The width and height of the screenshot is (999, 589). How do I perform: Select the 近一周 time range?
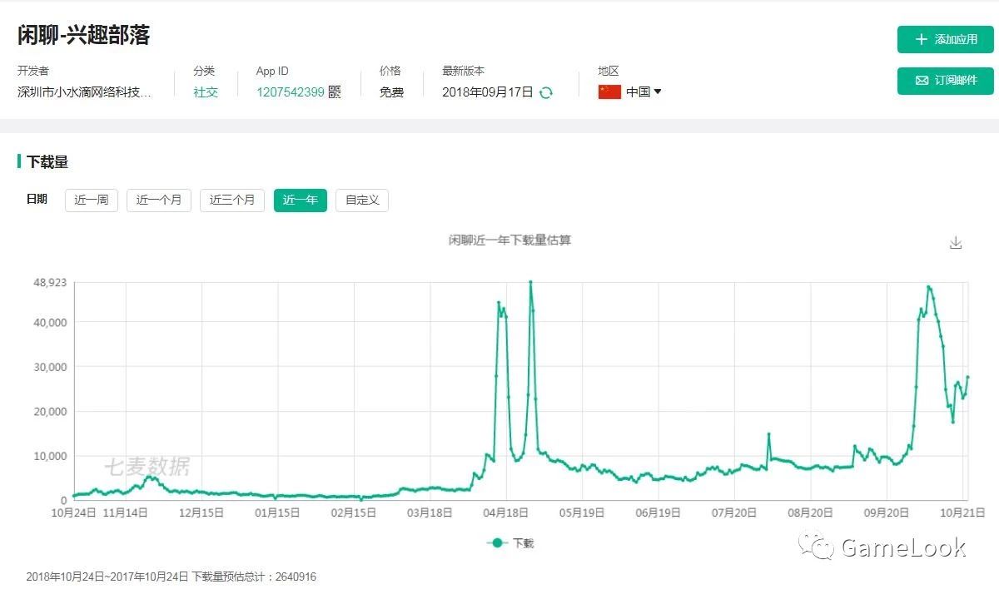pos(91,200)
